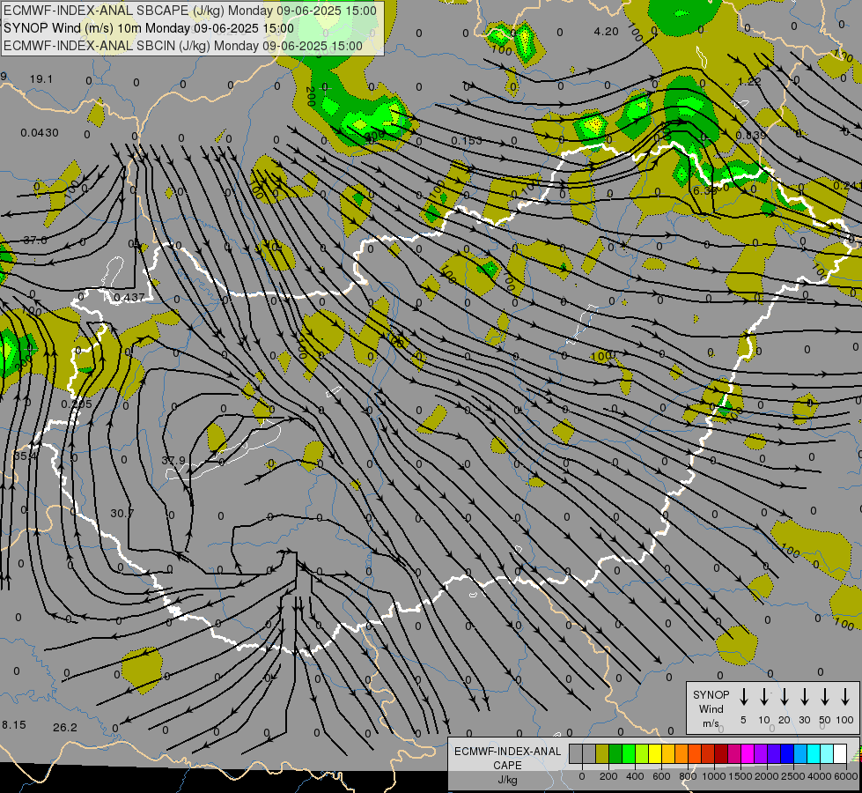Click the J/kg unit label in legend
This screenshot has height=793, width=862.
(x=507, y=780)
